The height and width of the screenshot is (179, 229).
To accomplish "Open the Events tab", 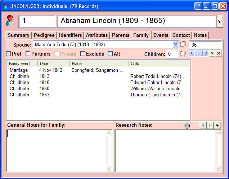I will point(161,35).
